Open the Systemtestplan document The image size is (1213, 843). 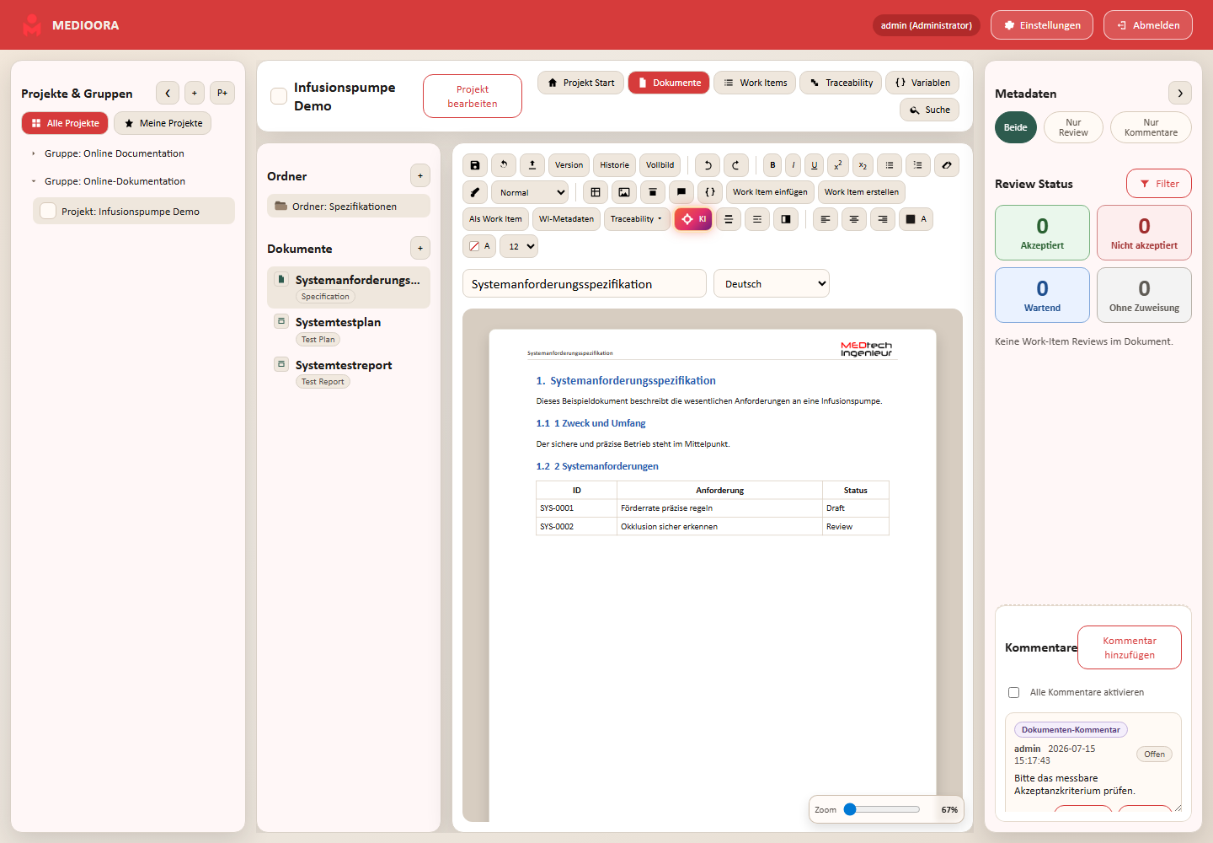tap(349, 330)
